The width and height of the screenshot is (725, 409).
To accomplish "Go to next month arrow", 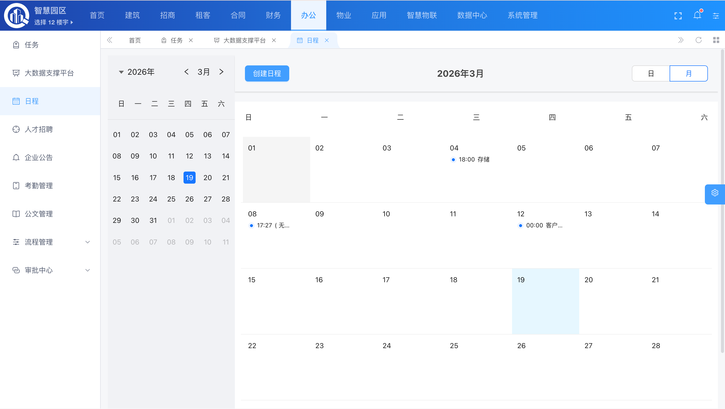I will [221, 72].
